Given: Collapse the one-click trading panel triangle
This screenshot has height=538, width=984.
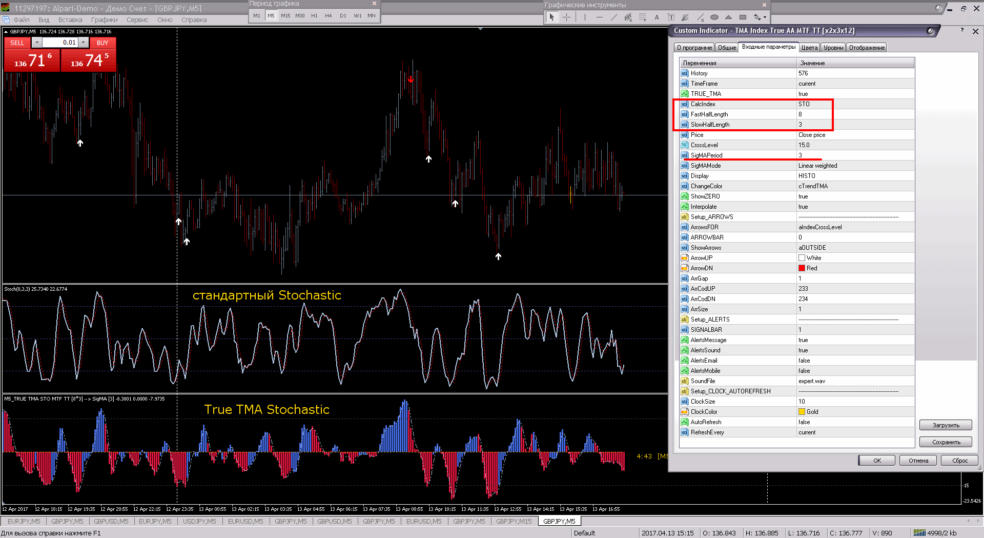Looking at the screenshot, I should coord(6,32).
